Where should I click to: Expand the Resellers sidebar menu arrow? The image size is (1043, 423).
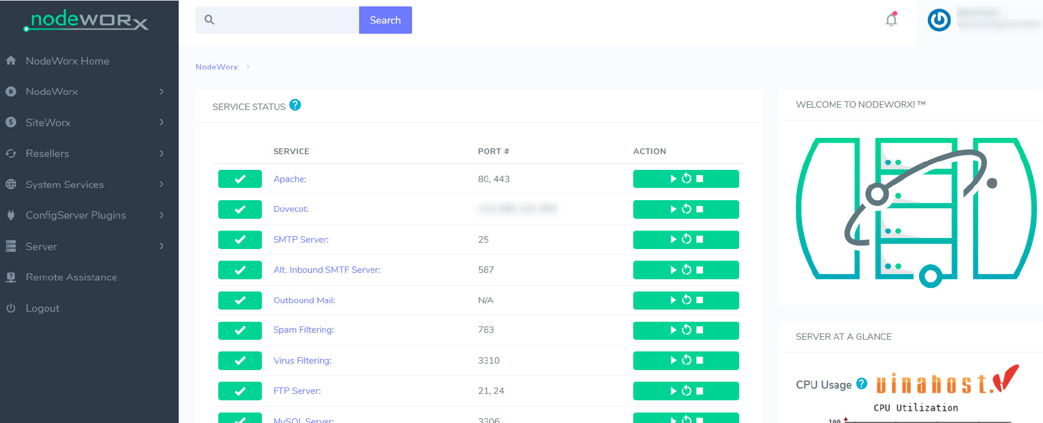coord(161,154)
